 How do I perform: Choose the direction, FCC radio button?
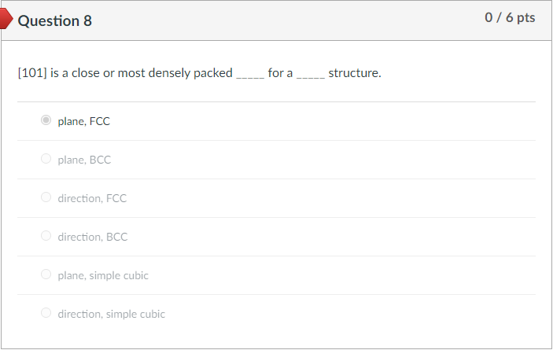coord(46,198)
